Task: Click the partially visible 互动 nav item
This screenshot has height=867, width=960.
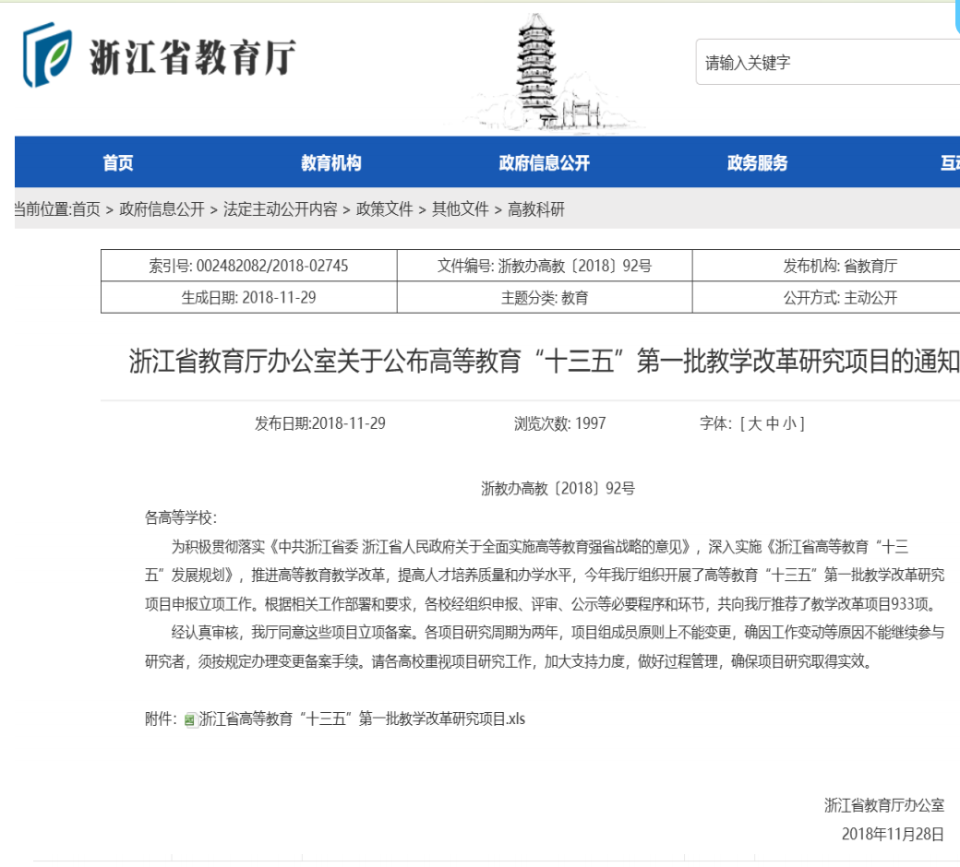Action: coord(949,163)
